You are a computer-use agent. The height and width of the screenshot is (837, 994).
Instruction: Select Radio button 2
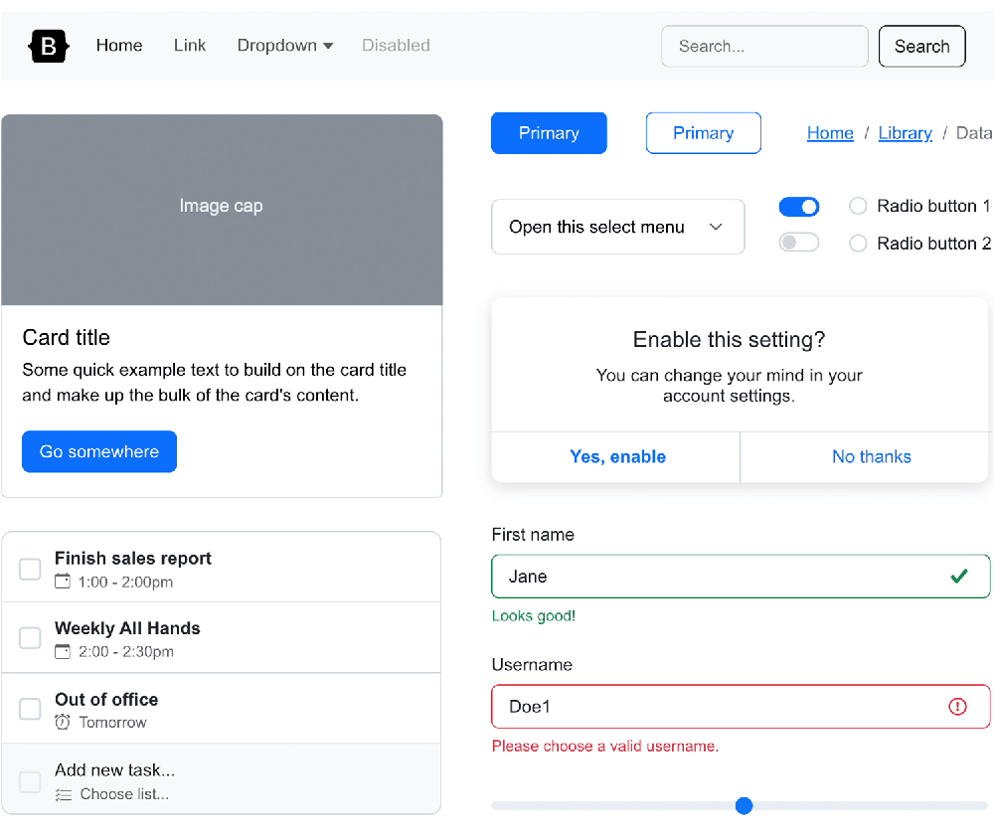(x=858, y=243)
